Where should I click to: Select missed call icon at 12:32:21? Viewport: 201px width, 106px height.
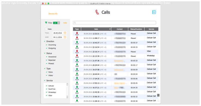(77, 34)
